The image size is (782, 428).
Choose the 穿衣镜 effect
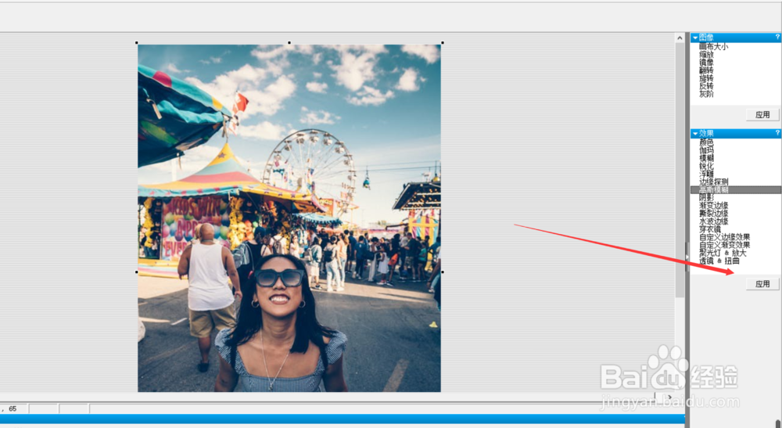710,229
